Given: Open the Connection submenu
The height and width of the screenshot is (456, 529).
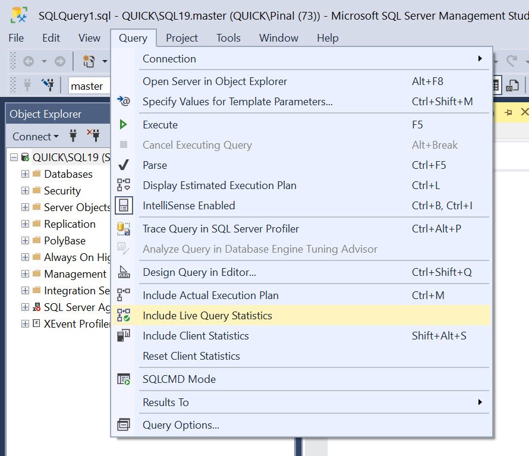Looking at the screenshot, I should [x=301, y=59].
